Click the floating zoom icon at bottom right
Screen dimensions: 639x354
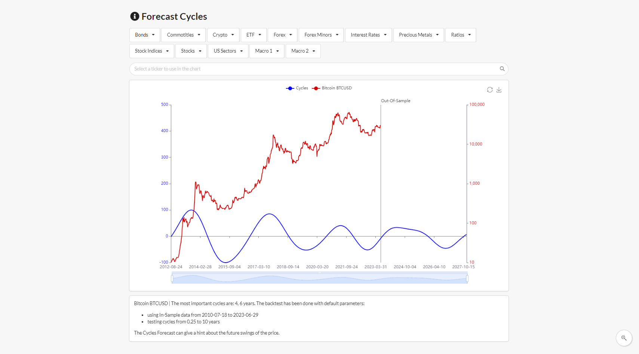point(624,338)
